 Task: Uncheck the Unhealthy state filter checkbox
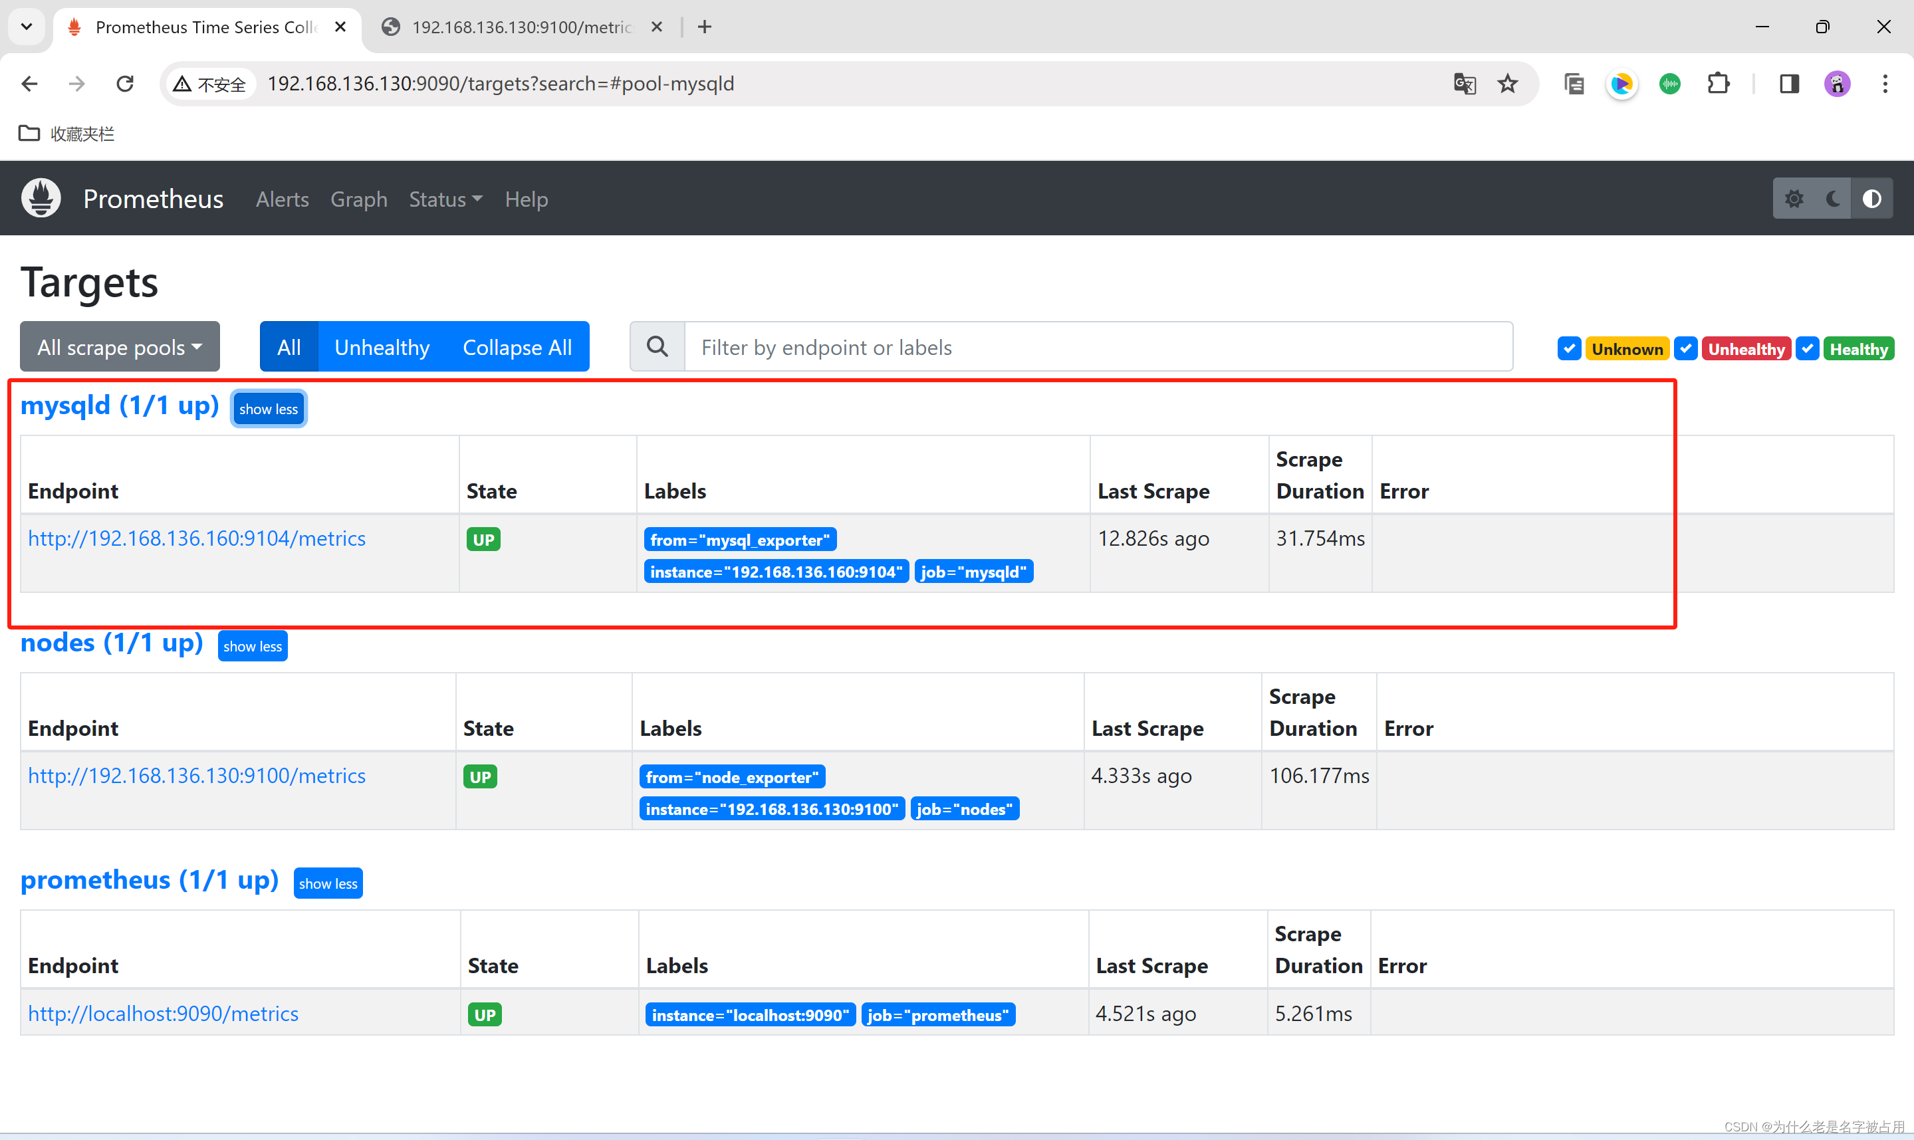tap(1686, 349)
